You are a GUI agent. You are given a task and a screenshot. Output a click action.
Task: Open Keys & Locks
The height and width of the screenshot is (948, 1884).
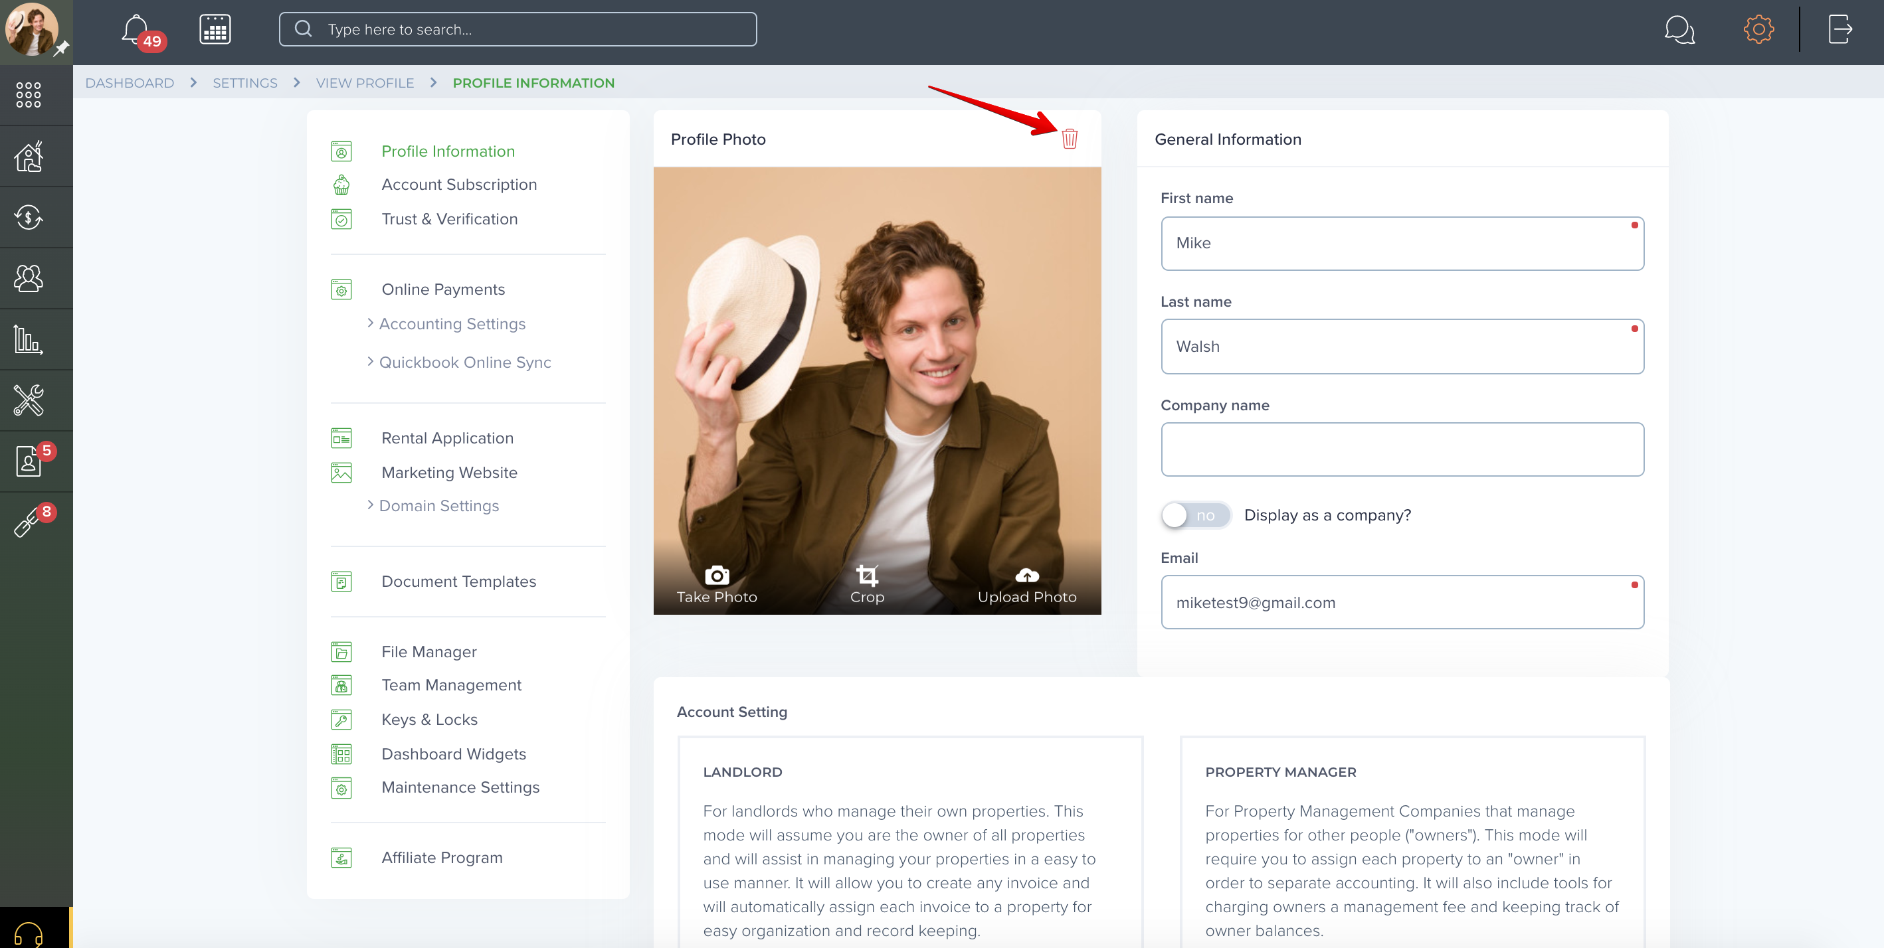(429, 720)
